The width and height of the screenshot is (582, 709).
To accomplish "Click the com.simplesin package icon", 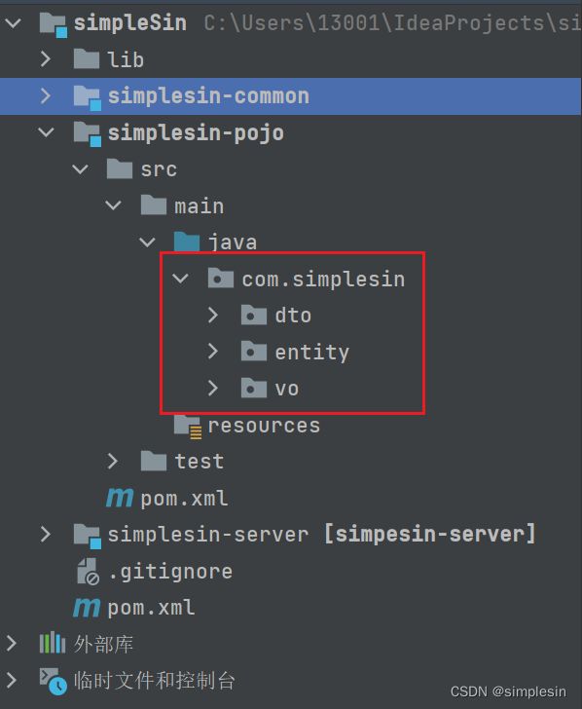I will click(x=221, y=279).
